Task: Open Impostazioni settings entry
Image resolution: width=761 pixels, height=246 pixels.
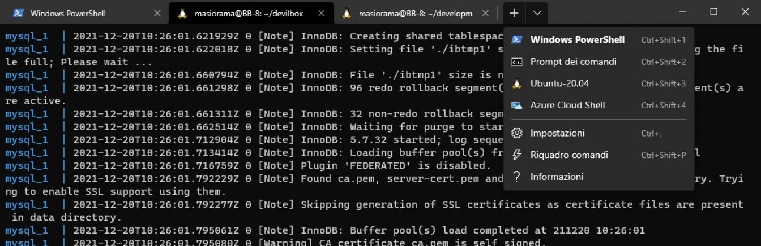Action: (598, 134)
